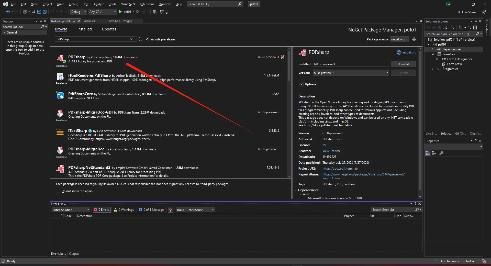Click the nuget.org link in package details
This screenshot has width=491, height=266.
coord(409,52)
